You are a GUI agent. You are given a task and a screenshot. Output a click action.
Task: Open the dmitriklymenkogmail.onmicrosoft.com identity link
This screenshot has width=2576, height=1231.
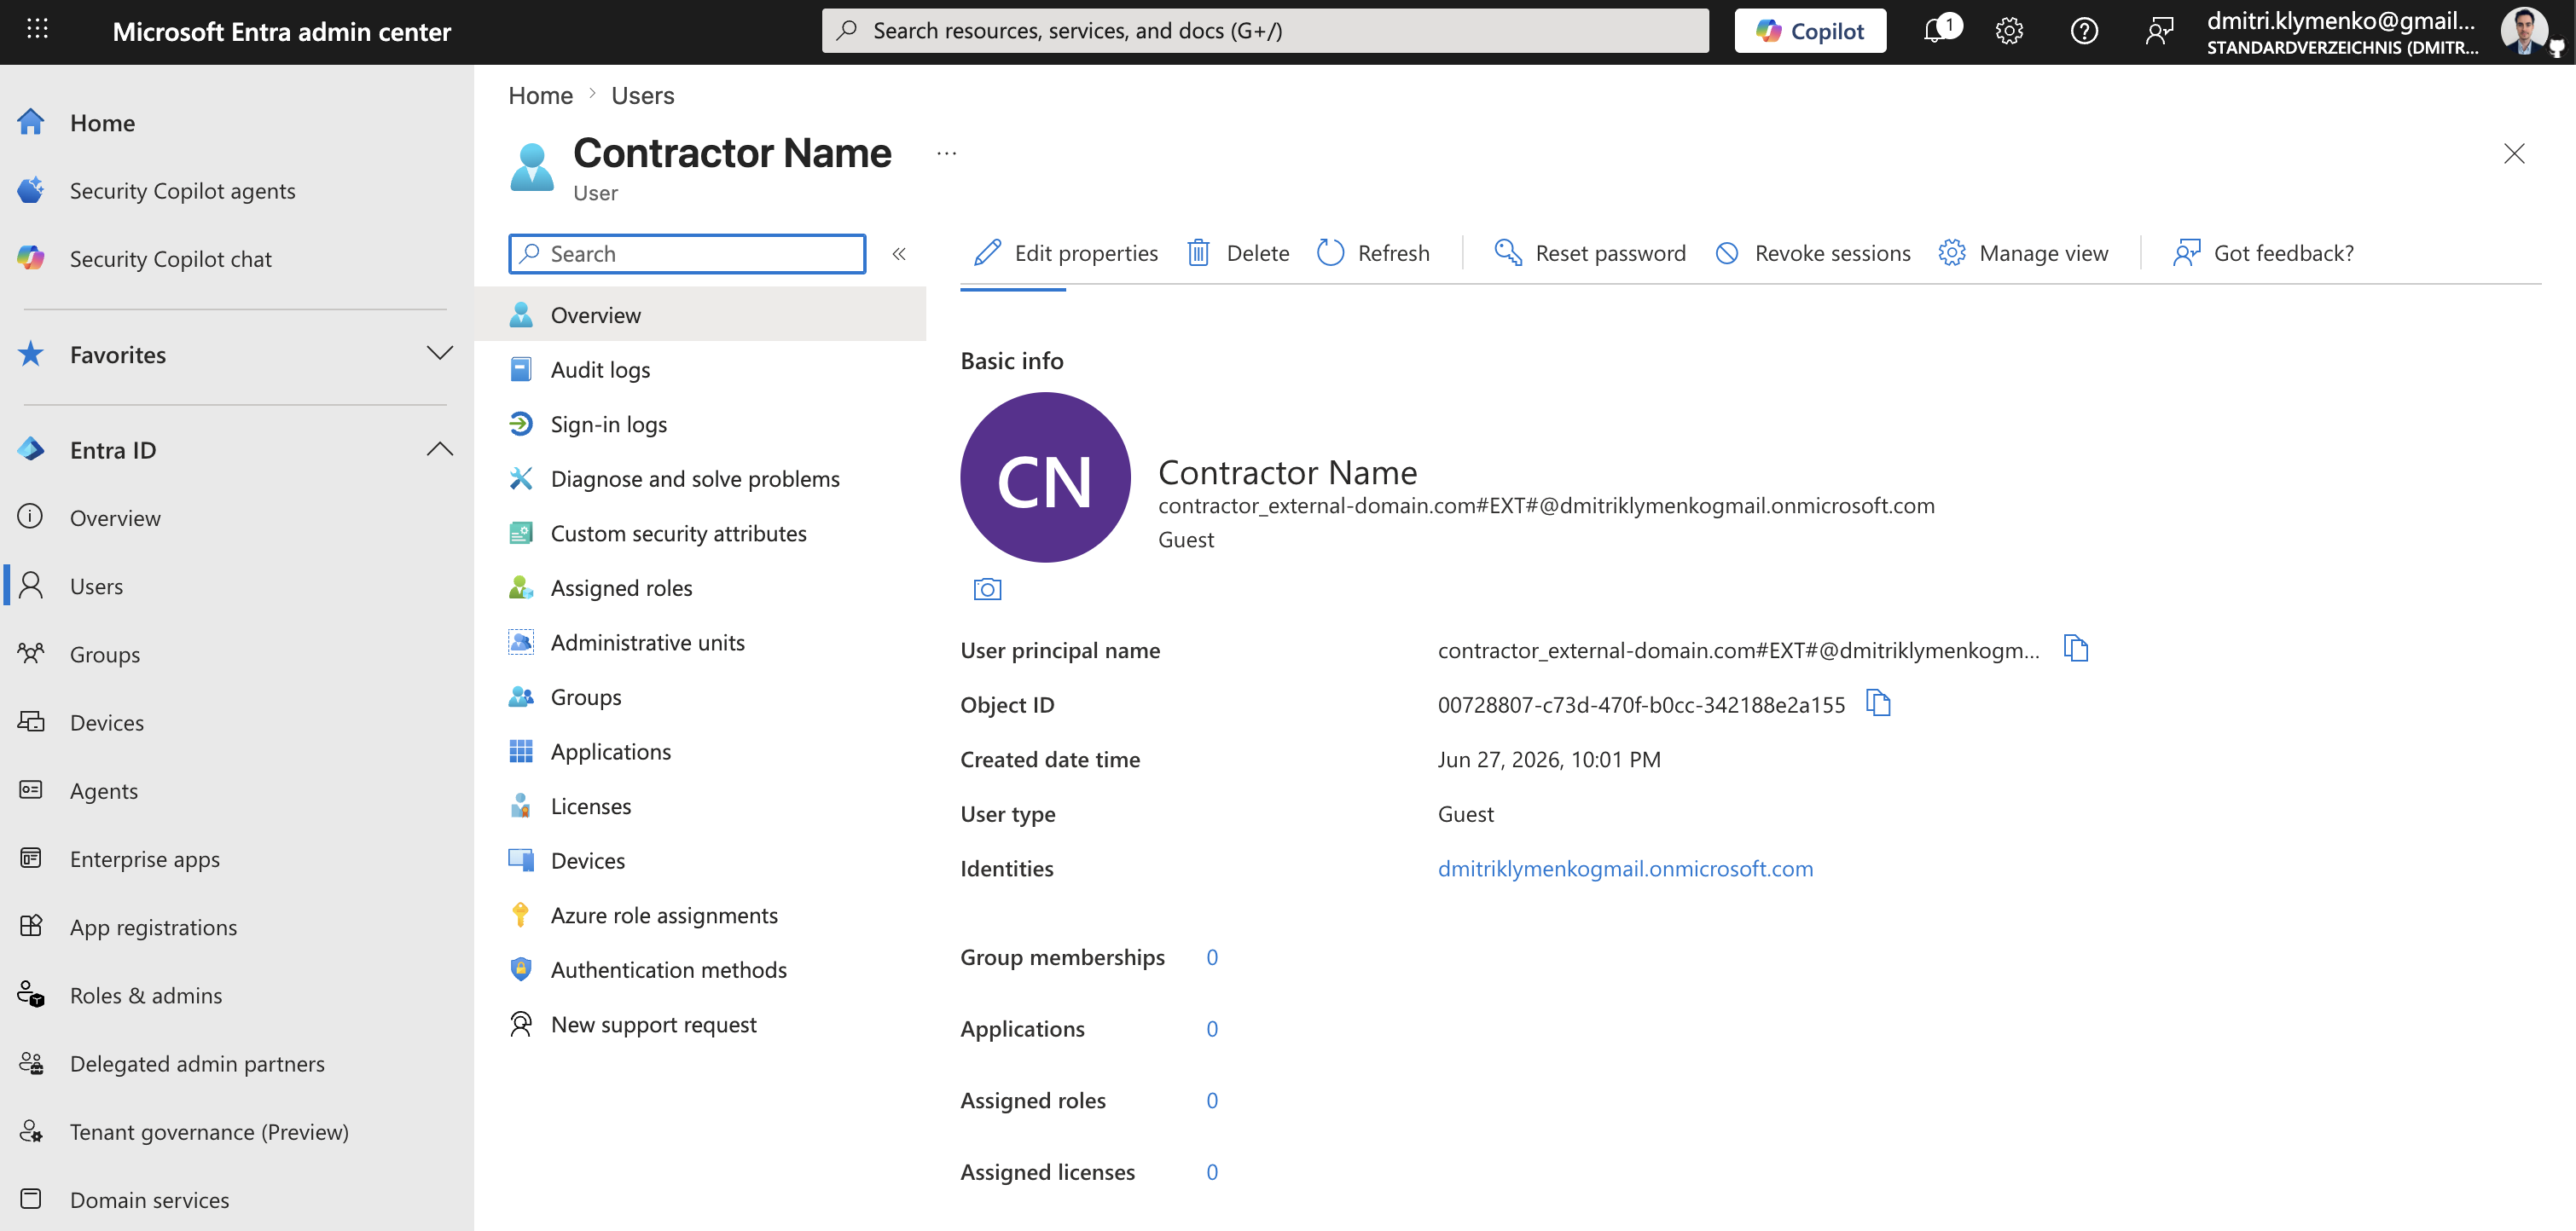point(1625,869)
